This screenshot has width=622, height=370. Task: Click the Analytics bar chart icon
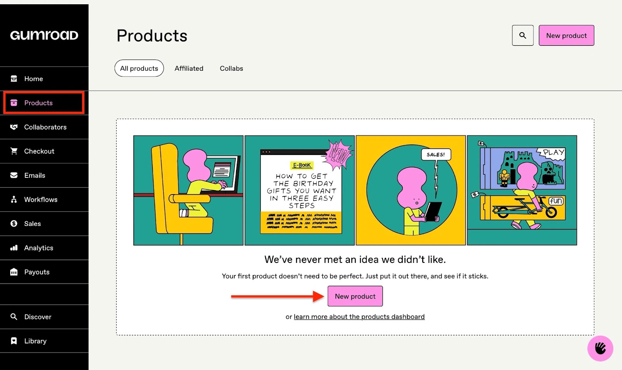coord(14,248)
